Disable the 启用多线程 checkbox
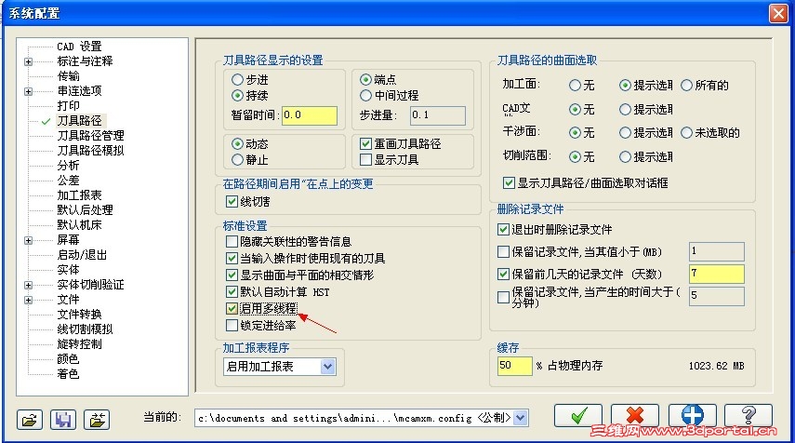Image resolution: width=795 pixels, height=443 pixels. (x=232, y=308)
